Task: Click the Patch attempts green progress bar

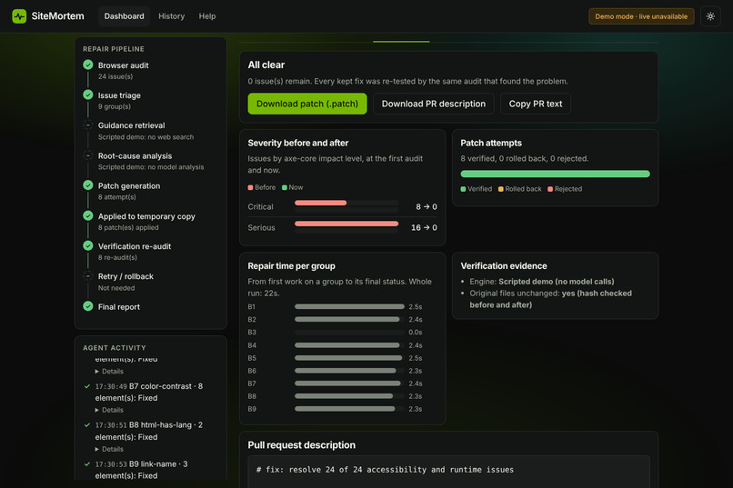Action: [555, 174]
